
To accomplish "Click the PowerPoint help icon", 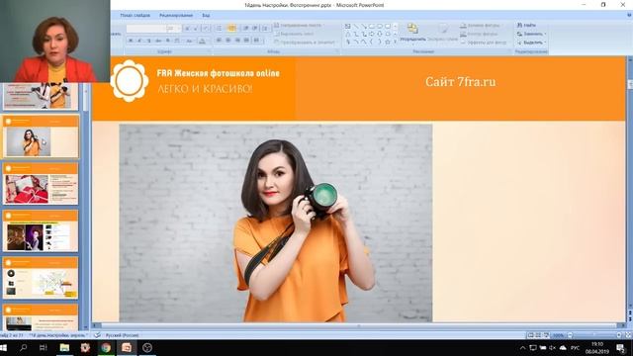I will (629, 15).
